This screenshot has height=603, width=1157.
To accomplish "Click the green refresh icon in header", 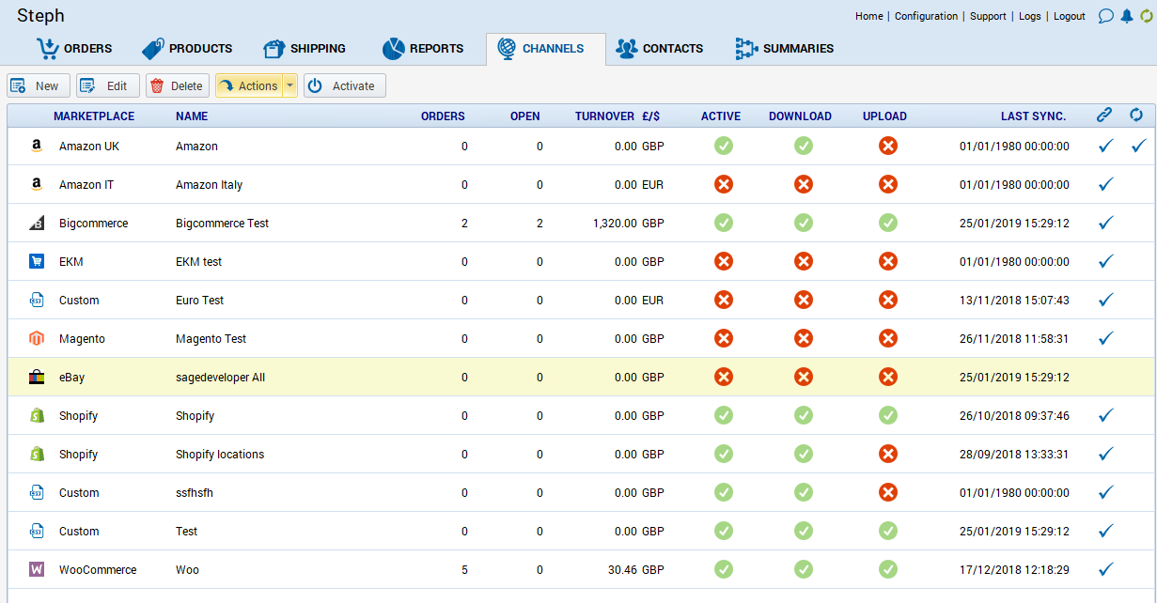I will 1146,16.
